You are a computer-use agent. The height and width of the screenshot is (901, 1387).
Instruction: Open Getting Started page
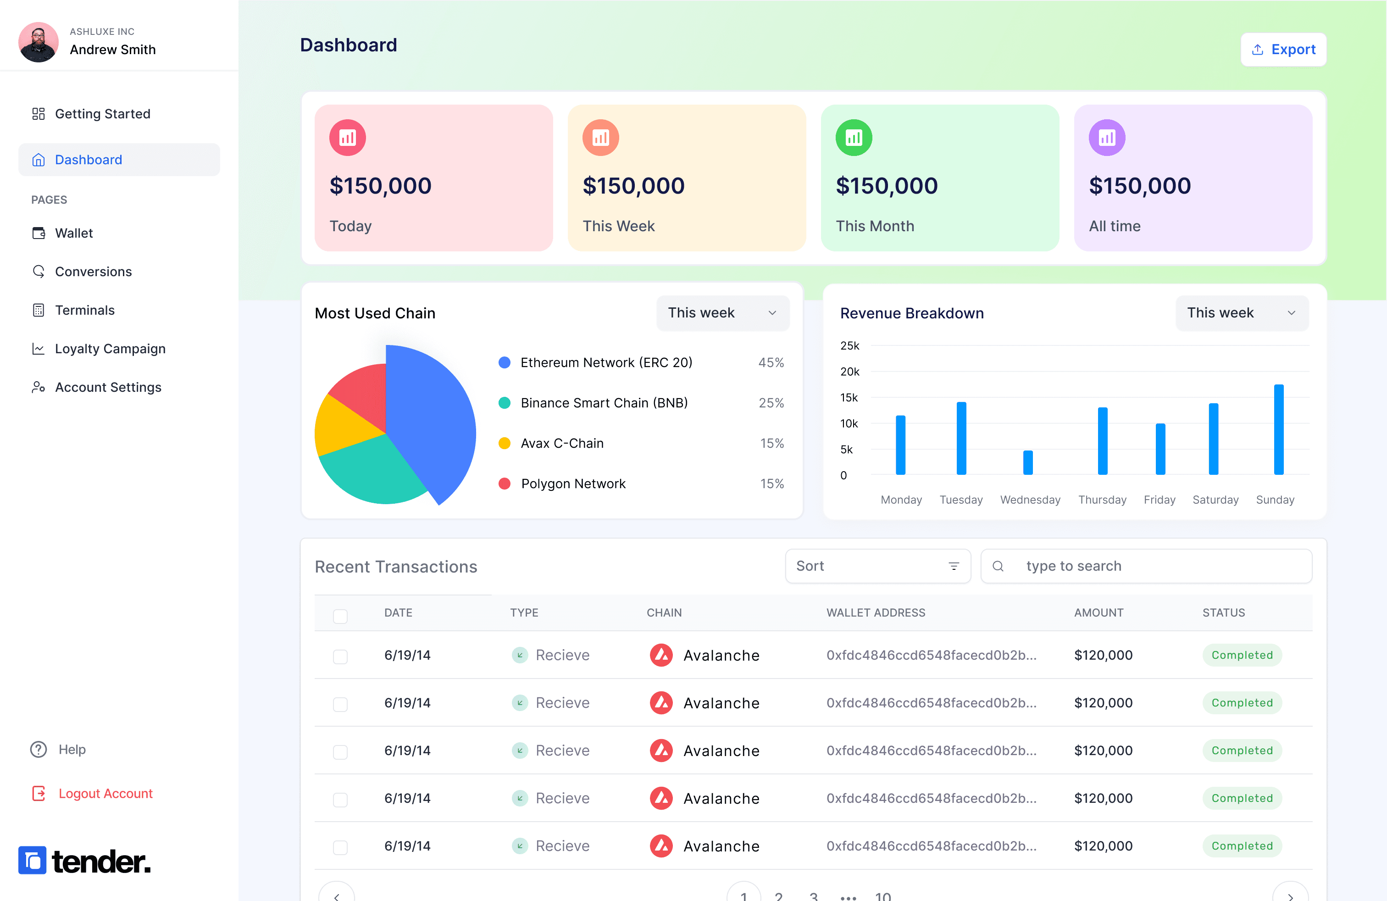[x=103, y=114]
